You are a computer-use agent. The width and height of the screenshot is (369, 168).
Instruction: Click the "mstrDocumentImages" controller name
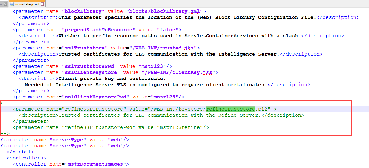(95, 164)
